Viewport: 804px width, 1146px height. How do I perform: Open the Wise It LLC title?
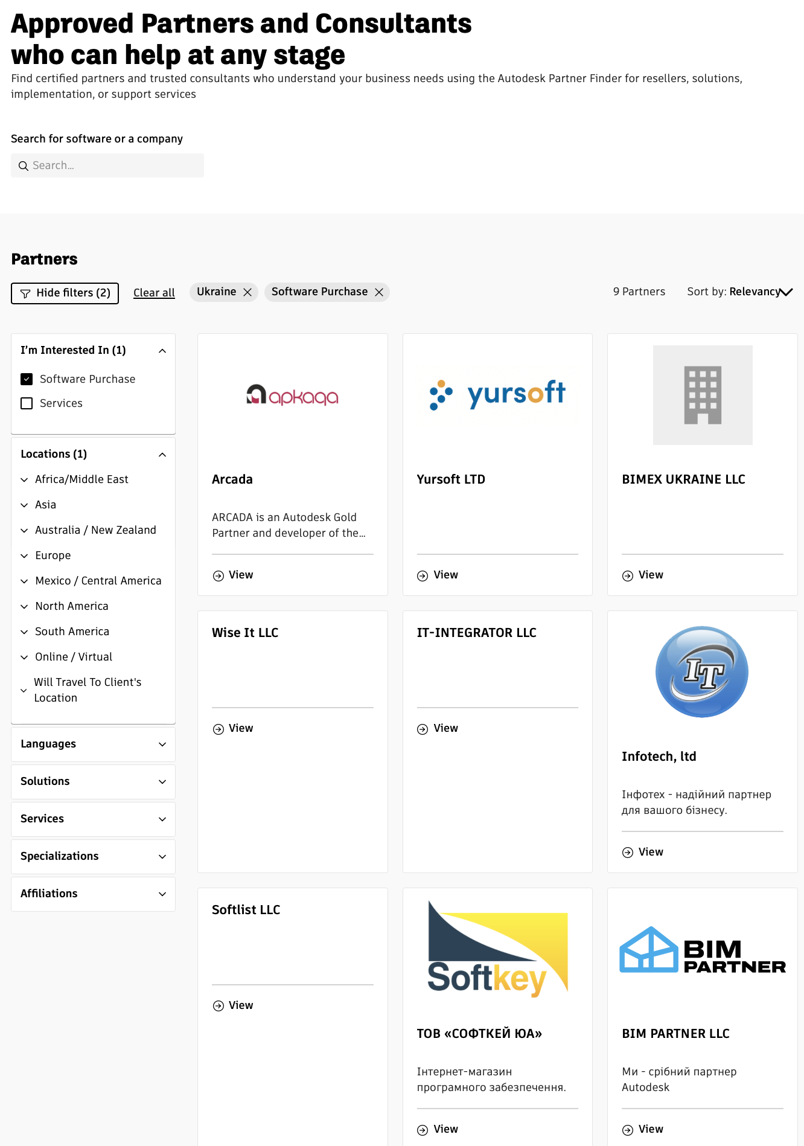tap(245, 633)
